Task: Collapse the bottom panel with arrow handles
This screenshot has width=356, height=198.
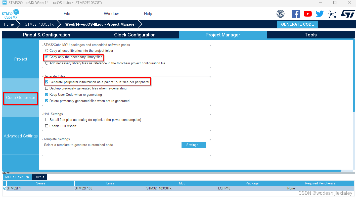Action: tap(6, 173)
